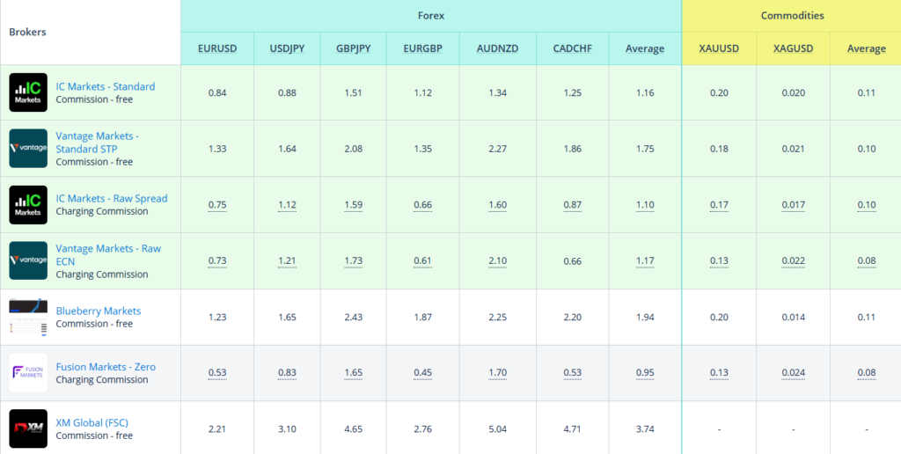Visit the XM Global (FSC) link
The width and height of the screenshot is (901, 454).
coord(92,422)
